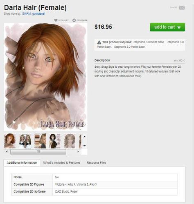Select the two blonde figures thumbnail
This screenshot has width=194, height=204.
pyautogui.click(x=25, y=141)
